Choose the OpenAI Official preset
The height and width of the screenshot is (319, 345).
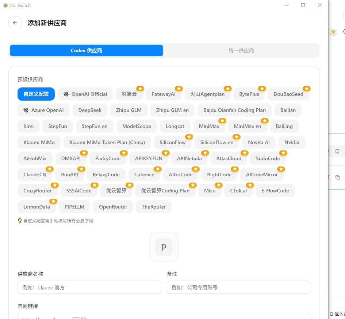pyautogui.click(x=85, y=94)
